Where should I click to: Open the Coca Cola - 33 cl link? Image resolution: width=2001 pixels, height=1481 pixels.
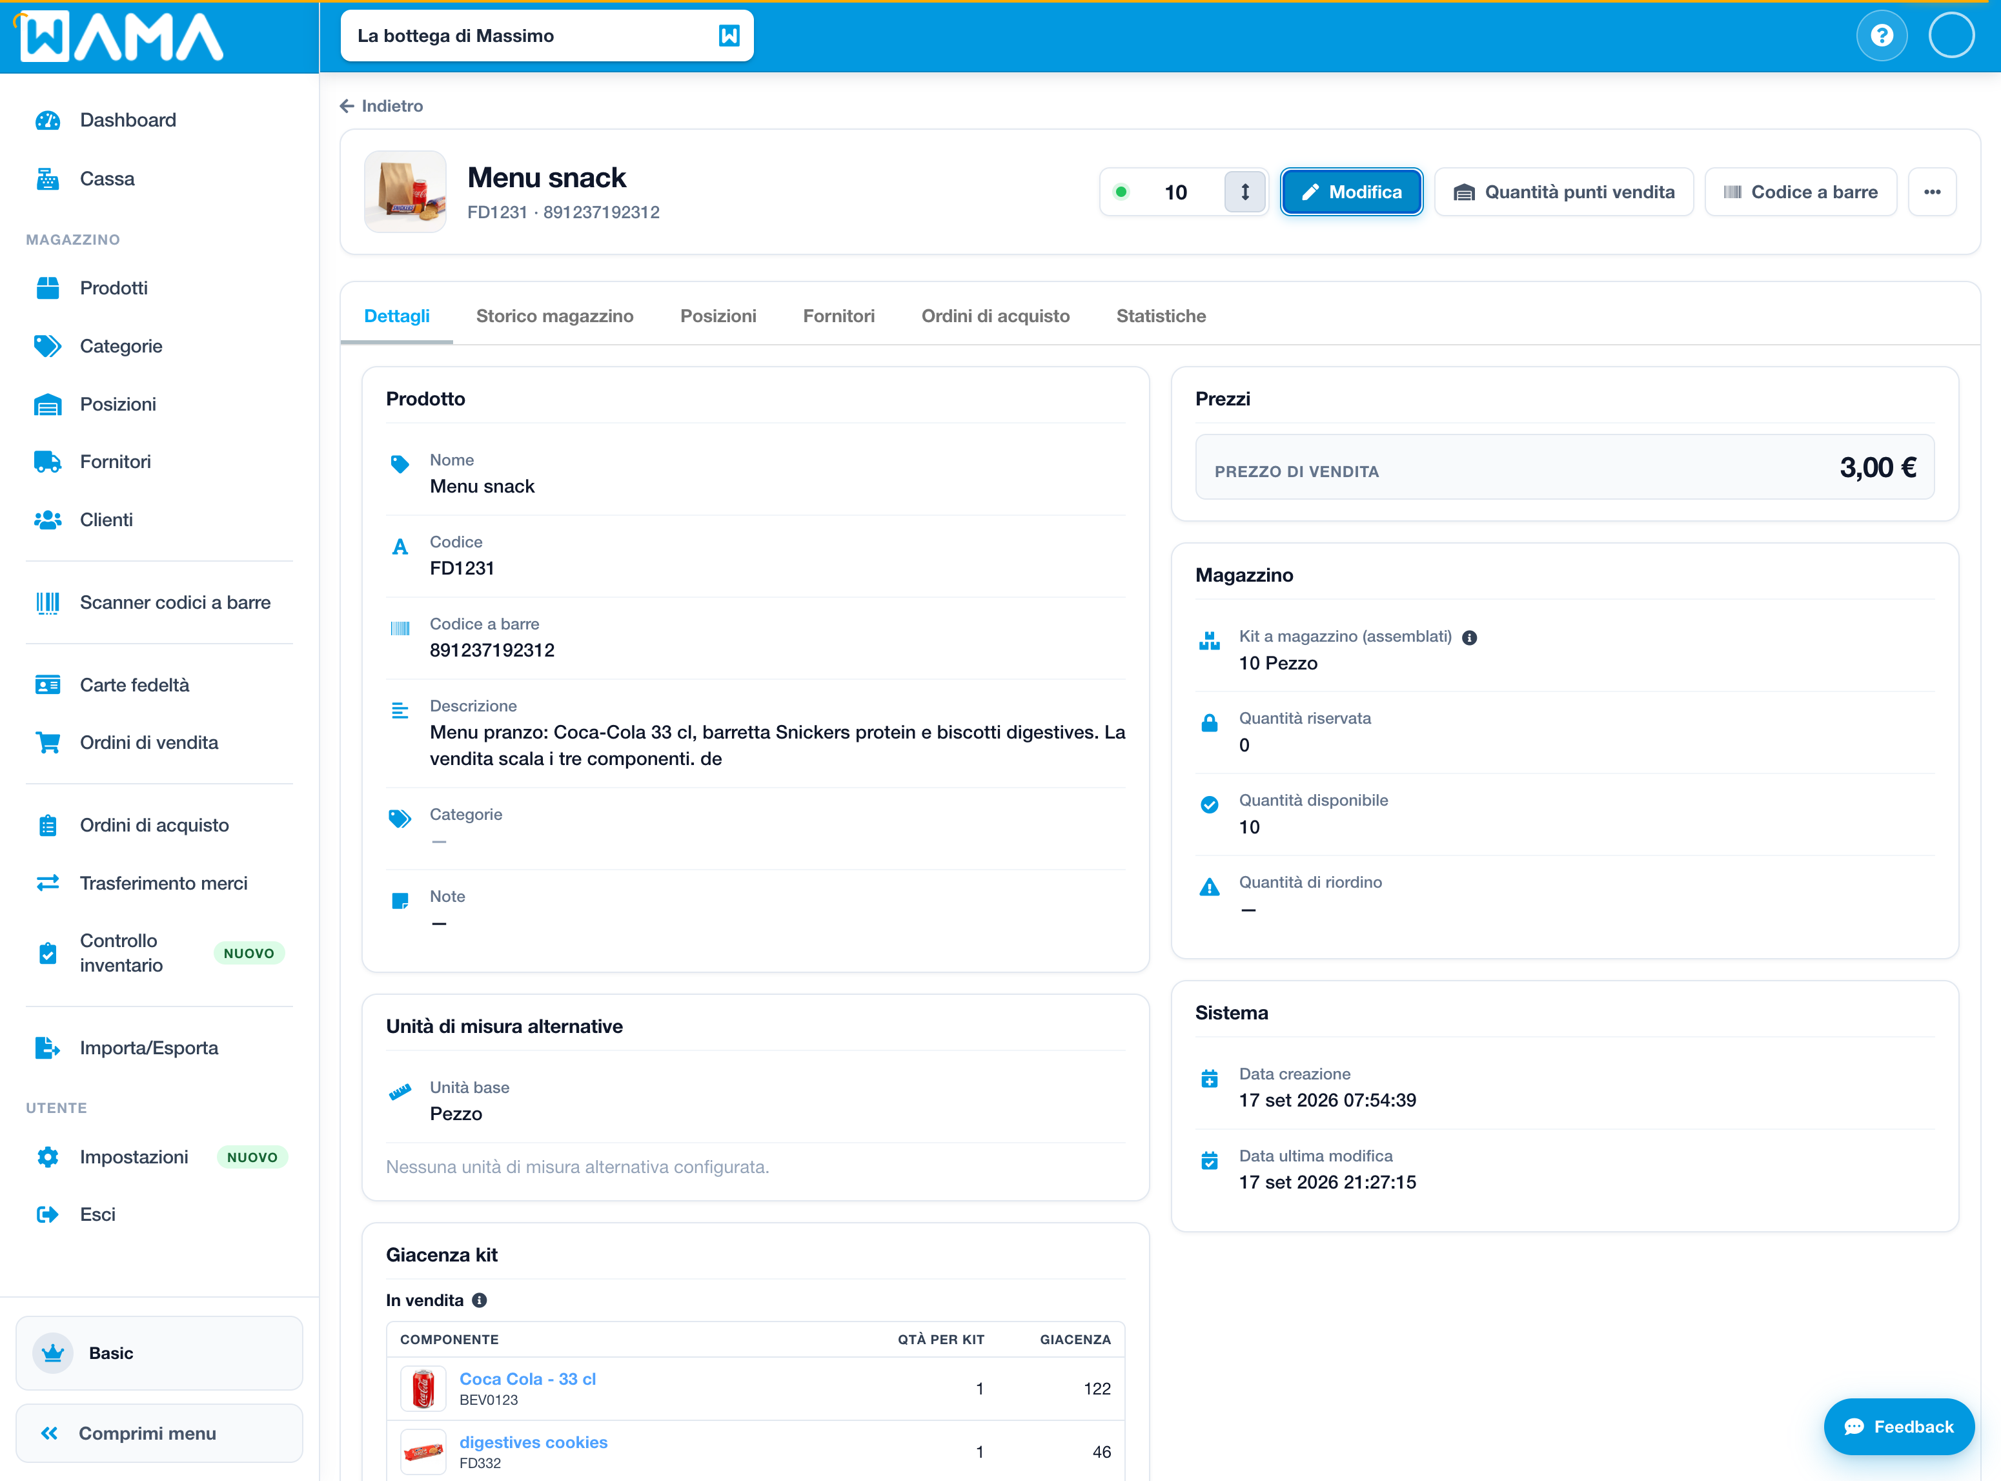[x=528, y=1380]
